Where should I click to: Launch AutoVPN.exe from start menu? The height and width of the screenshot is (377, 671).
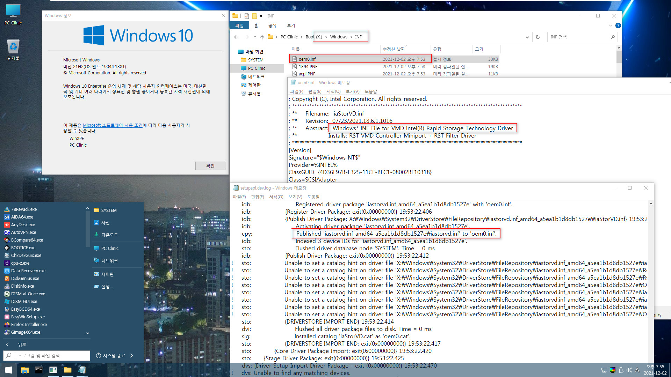pos(23,232)
